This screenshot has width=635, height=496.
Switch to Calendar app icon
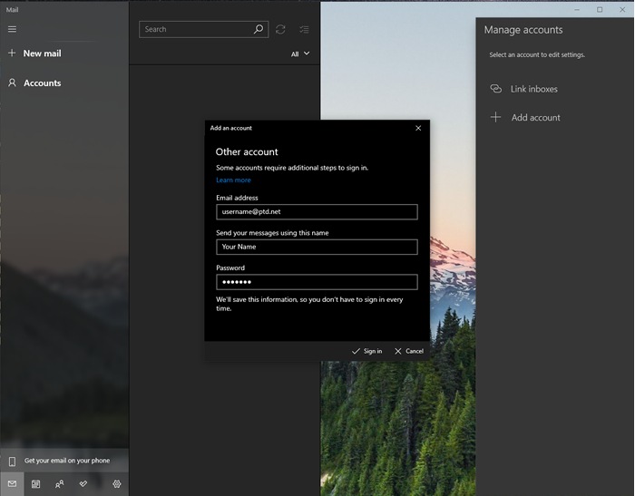(35, 484)
